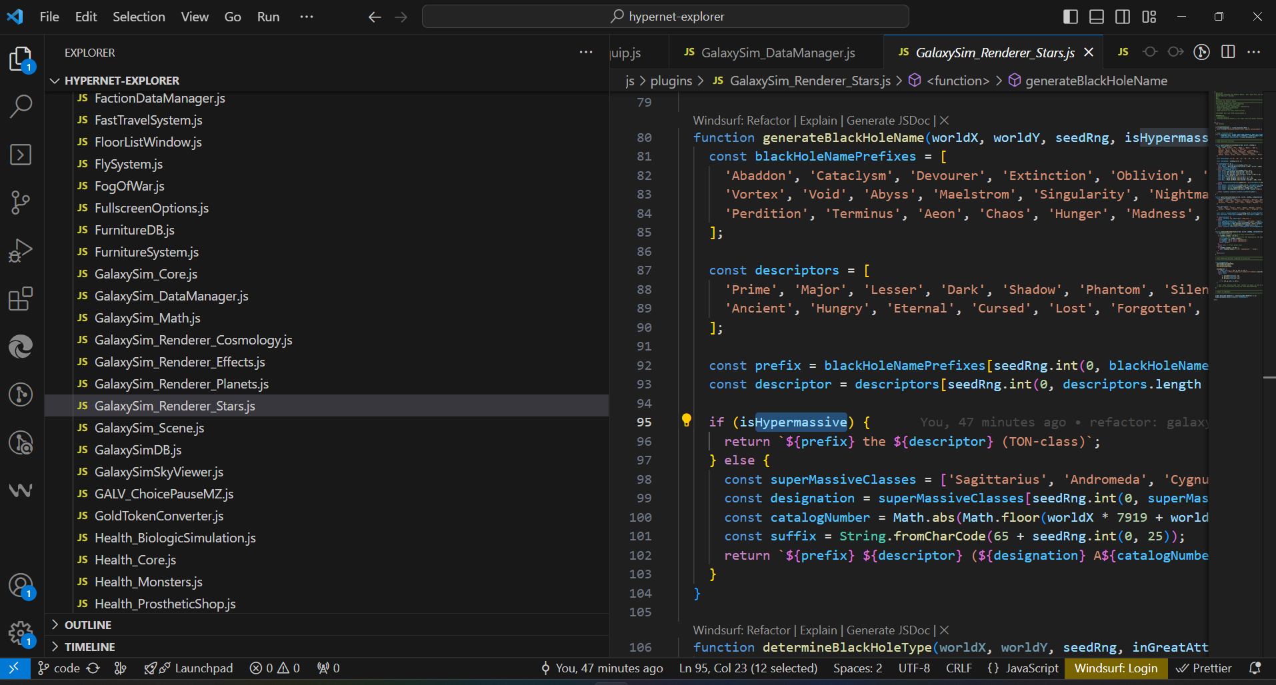Close the GalaxySim_Renderer_Stars.js tab
This screenshot has height=685, width=1276.
(1089, 52)
